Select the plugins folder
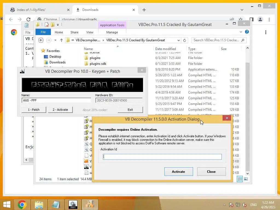The width and height of the screenshot is (280, 210). point(95,58)
